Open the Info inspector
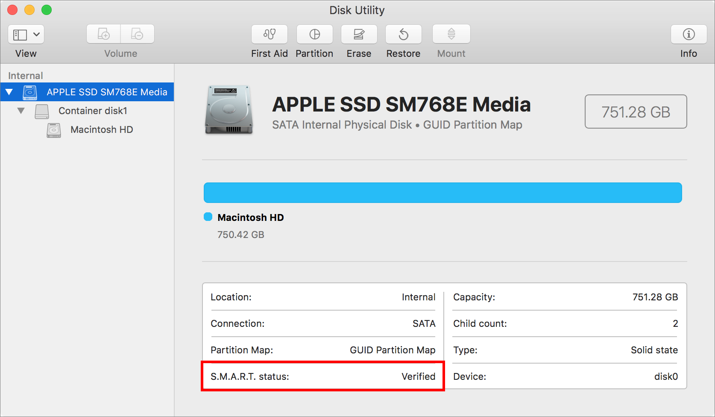 point(689,34)
